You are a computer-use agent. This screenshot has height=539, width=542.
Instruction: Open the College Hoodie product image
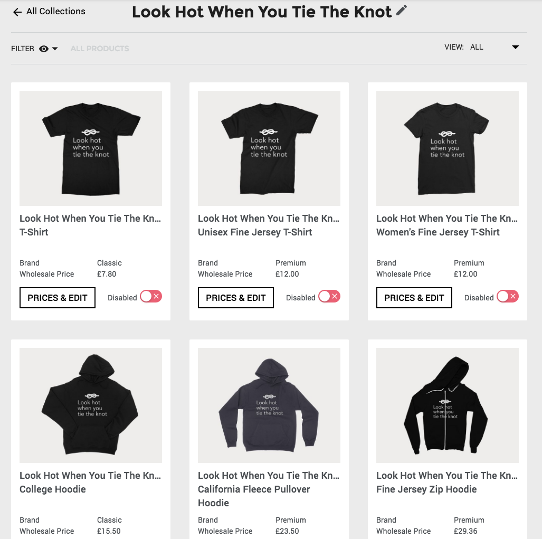(91, 405)
